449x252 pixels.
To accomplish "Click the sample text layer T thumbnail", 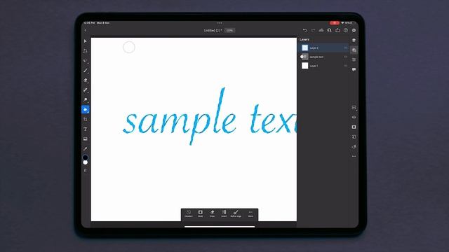I will pyautogui.click(x=305, y=57).
